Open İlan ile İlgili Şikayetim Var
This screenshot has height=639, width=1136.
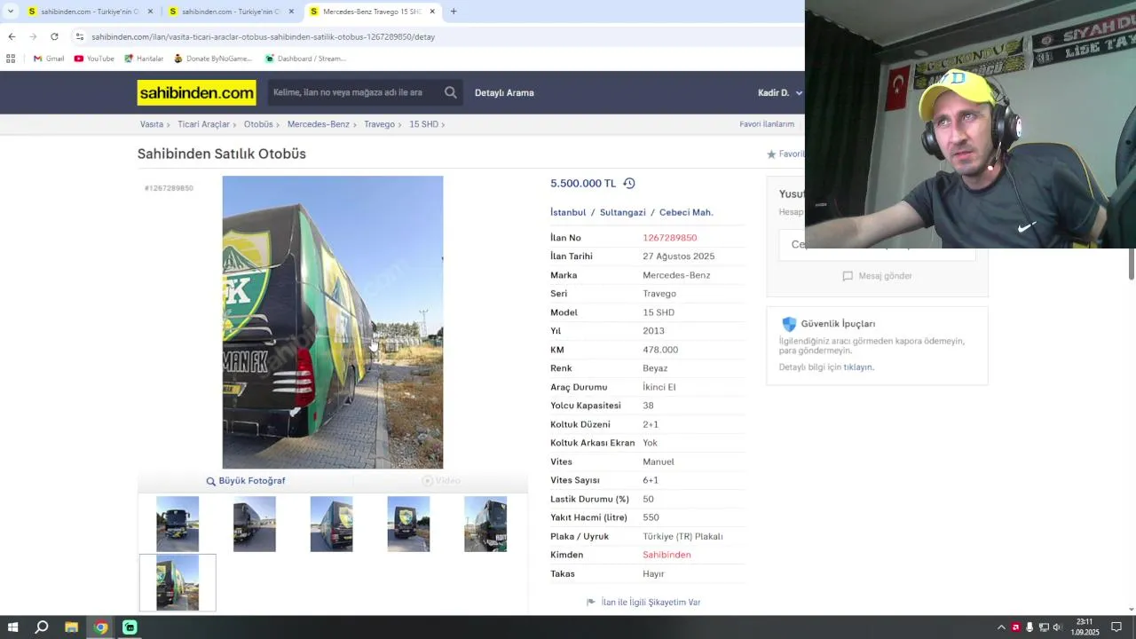coord(651,603)
